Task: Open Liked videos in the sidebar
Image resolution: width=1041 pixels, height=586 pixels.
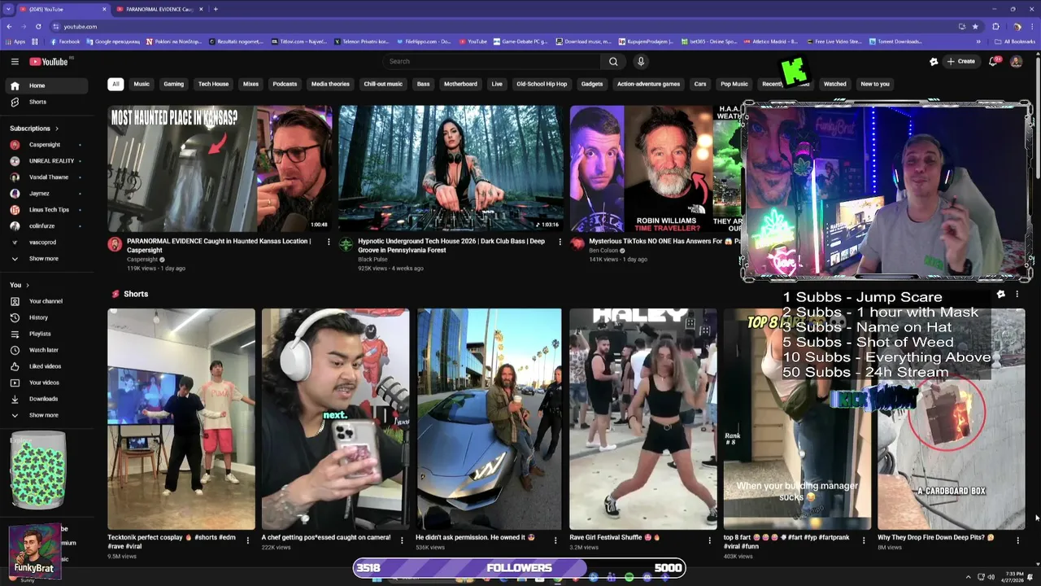Action: [x=47, y=366]
